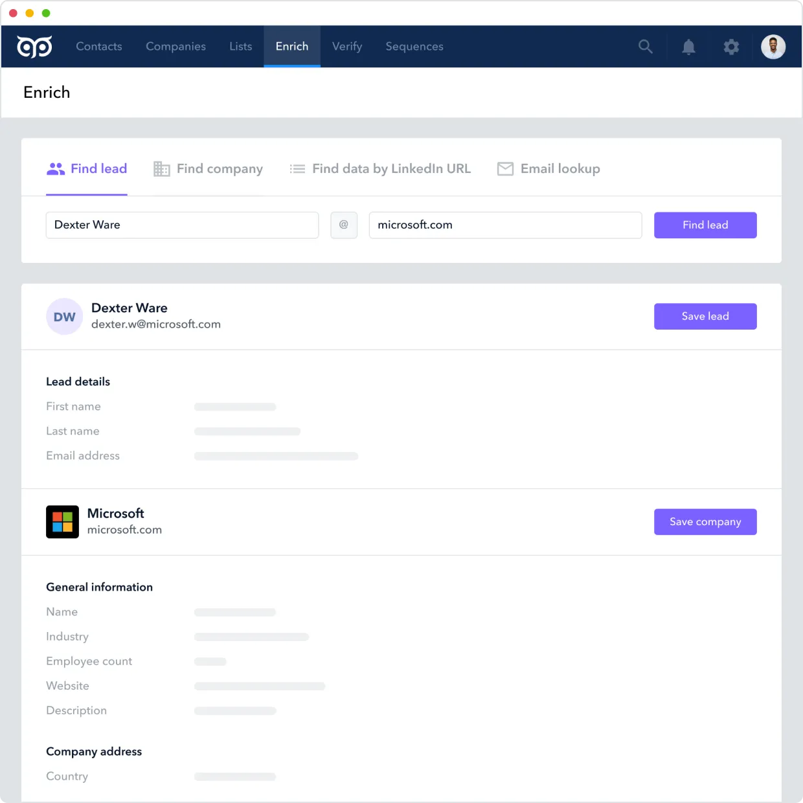Select the Find data by LinkedIn URL tab

380,169
